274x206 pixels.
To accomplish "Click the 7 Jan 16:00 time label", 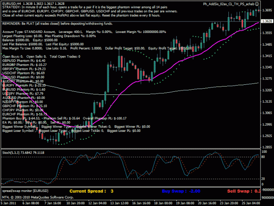I will (x=53, y=203).
